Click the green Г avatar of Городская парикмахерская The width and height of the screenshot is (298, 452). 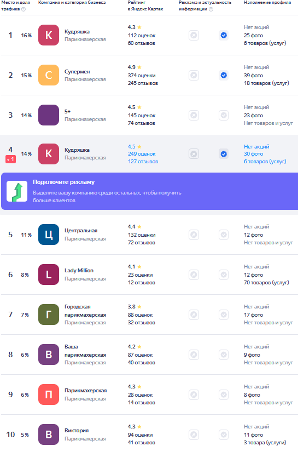[x=49, y=314]
